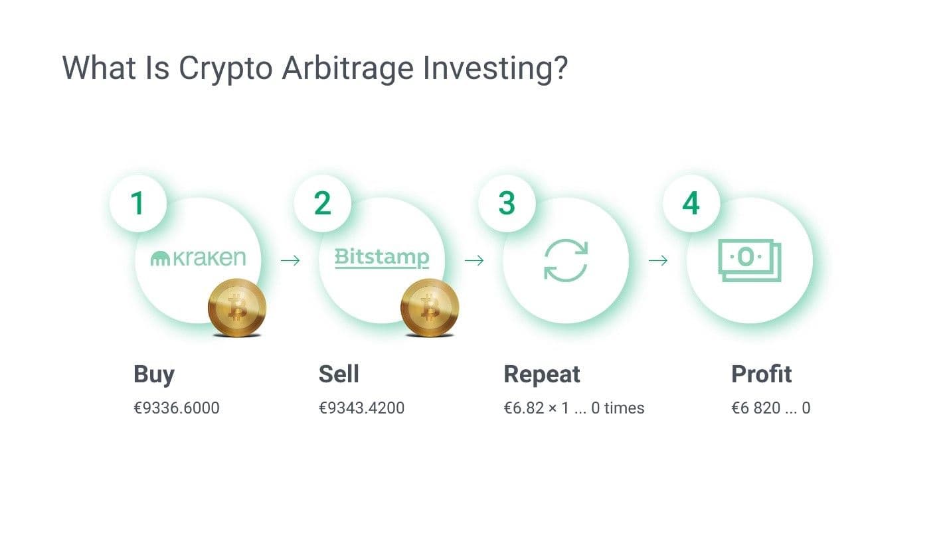Viewport: 949px width, 539px height.
Task: Click the Repeat label
Action: coord(542,374)
